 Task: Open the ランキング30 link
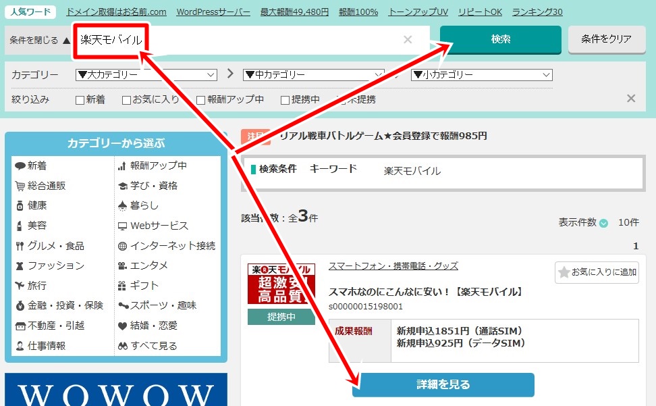(537, 12)
